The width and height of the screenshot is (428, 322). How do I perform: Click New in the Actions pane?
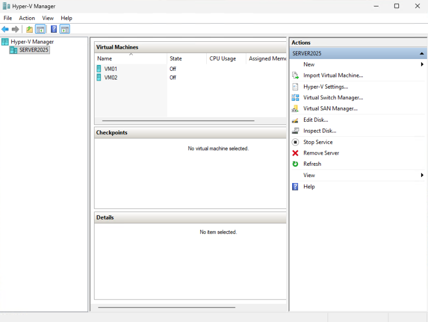[309, 64]
